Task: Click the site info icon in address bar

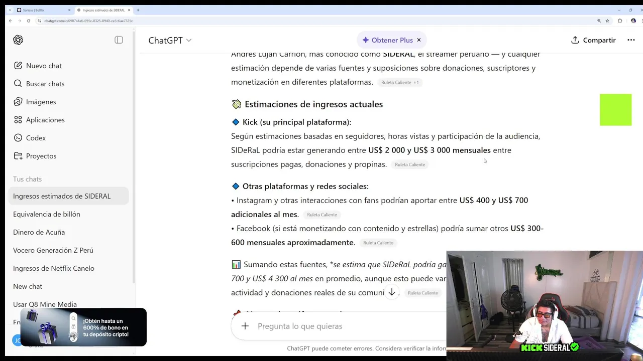Action: 40,21
